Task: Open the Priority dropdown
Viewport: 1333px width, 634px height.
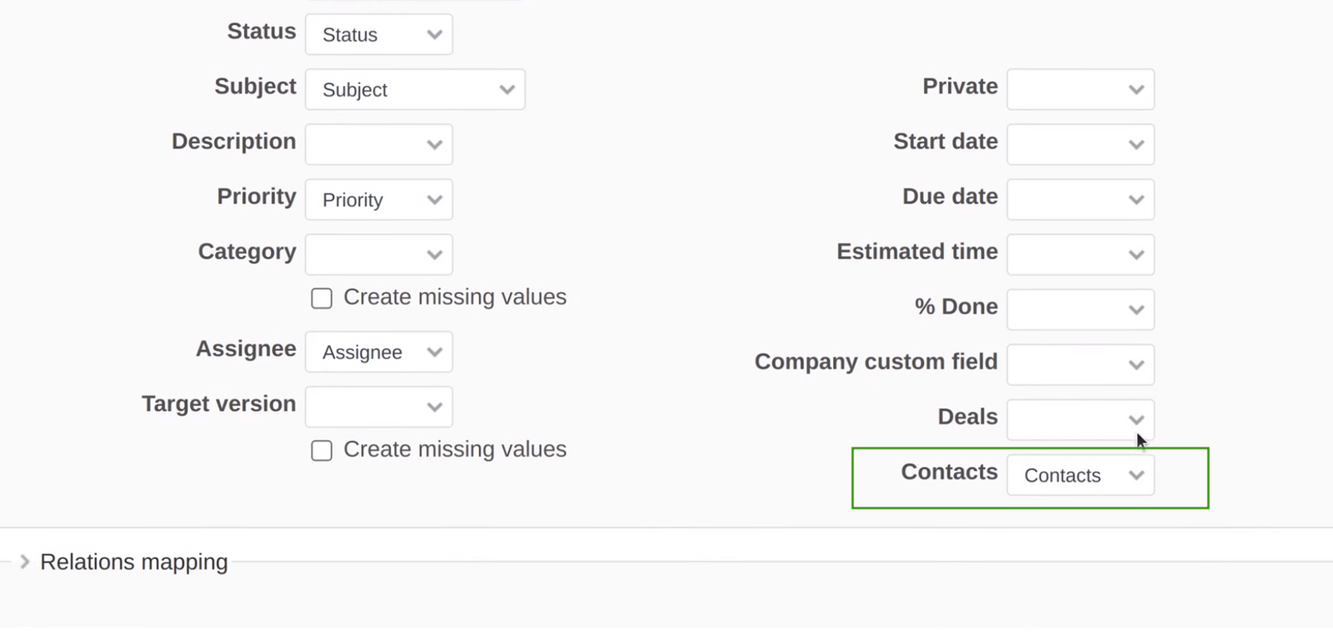Action: [378, 200]
